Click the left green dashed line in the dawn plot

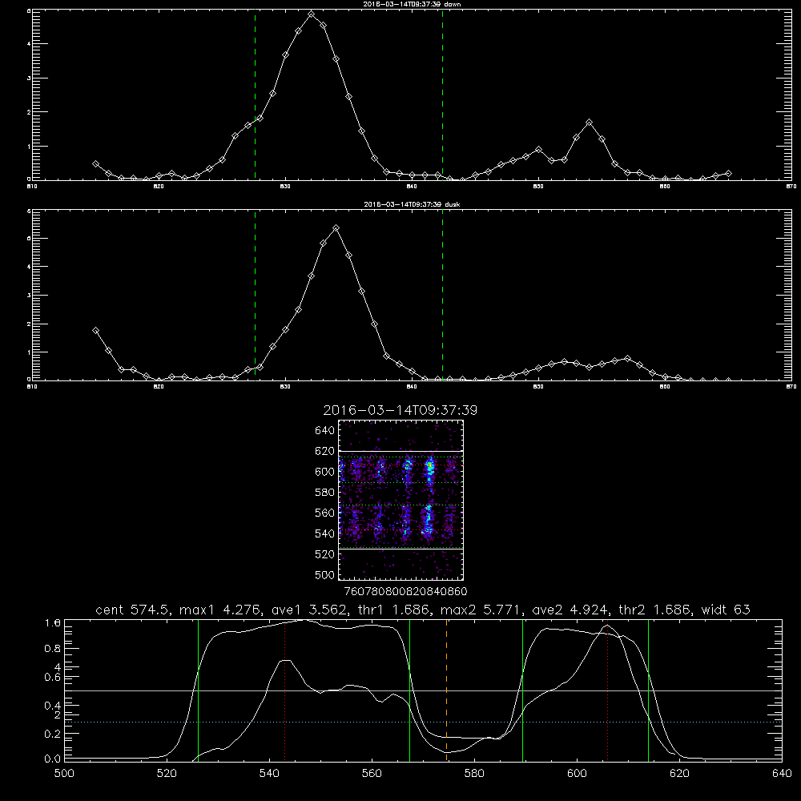tap(255, 95)
